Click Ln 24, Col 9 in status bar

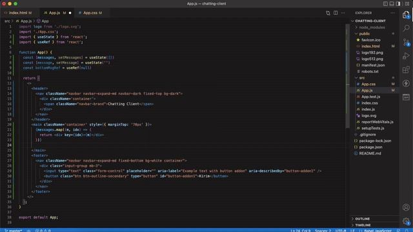(x=301, y=231)
